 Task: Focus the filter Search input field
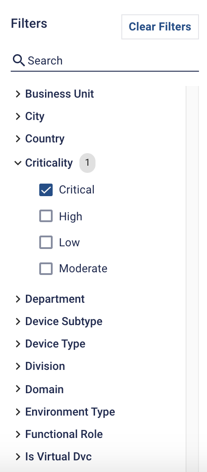105,61
